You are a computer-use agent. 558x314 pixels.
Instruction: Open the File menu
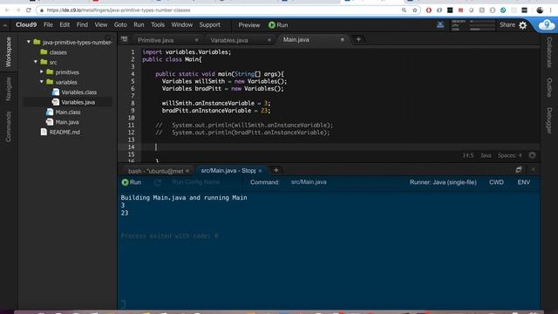click(48, 25)
